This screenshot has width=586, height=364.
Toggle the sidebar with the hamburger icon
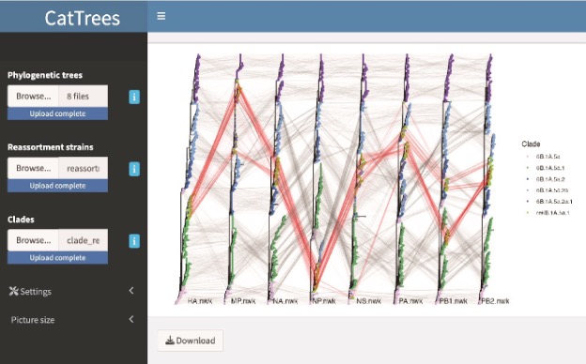(x=162, y=16)
